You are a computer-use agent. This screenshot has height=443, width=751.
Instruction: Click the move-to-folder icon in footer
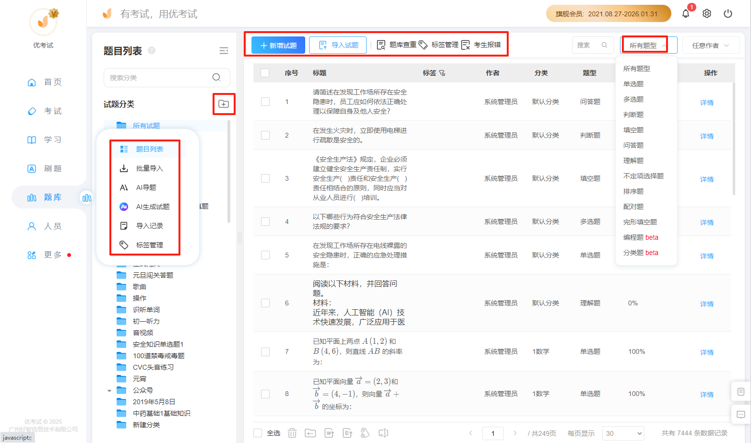point(310,433)
